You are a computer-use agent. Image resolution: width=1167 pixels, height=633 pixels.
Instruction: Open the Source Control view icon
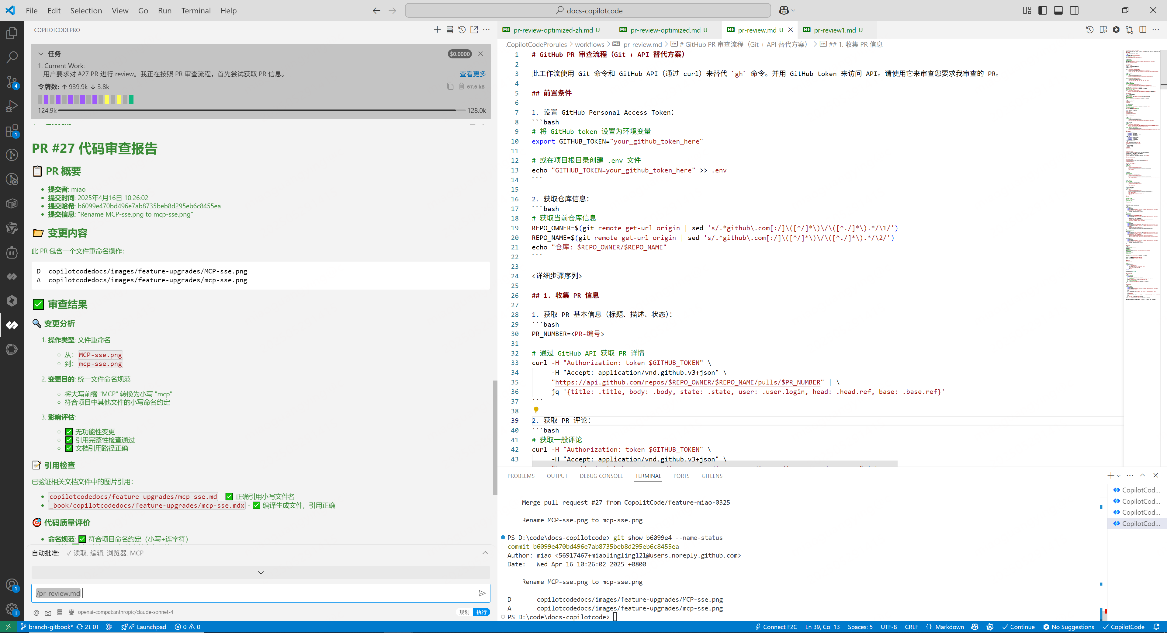[x=12, y=82]
